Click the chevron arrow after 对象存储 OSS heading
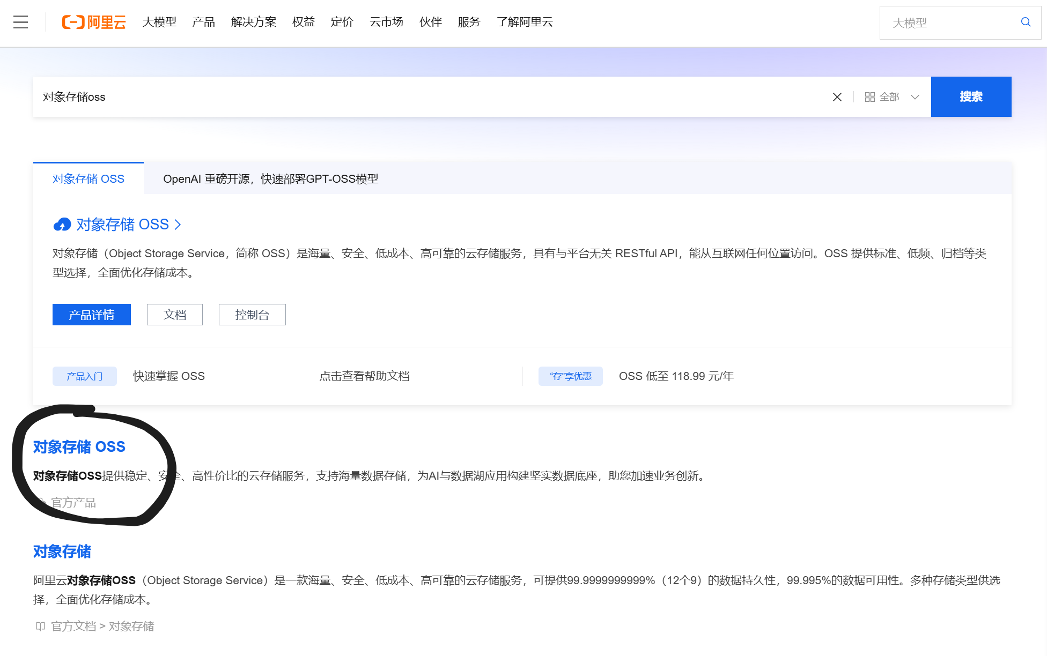1047x656 pixels. coord(178,225)
